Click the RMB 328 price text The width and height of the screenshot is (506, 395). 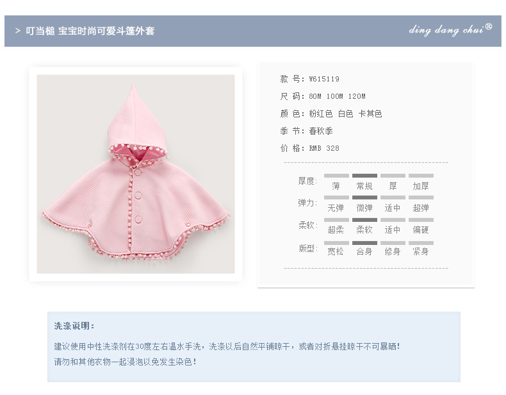coord(324,148)
